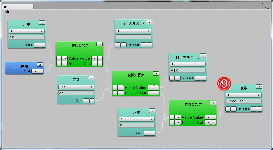Click the blank In port on the ATK node
Viewport: 273px width, 150px height.
[172, 78]
